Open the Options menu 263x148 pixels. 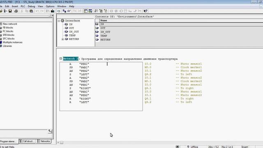pos(50,7)
